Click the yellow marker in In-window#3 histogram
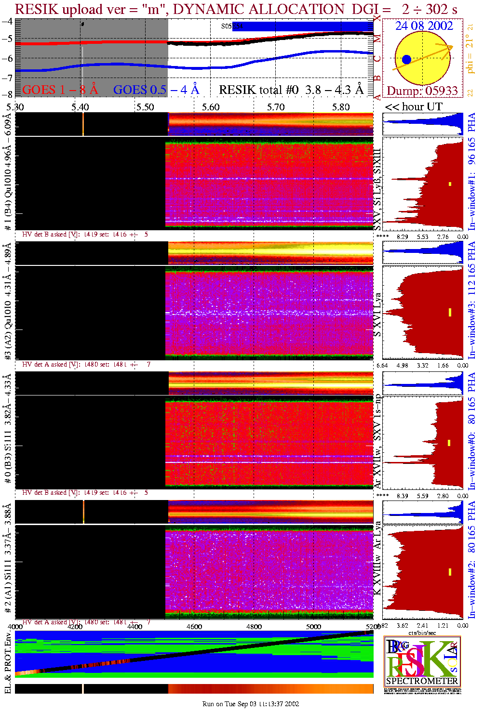484x711 pixels. point(450,312)
